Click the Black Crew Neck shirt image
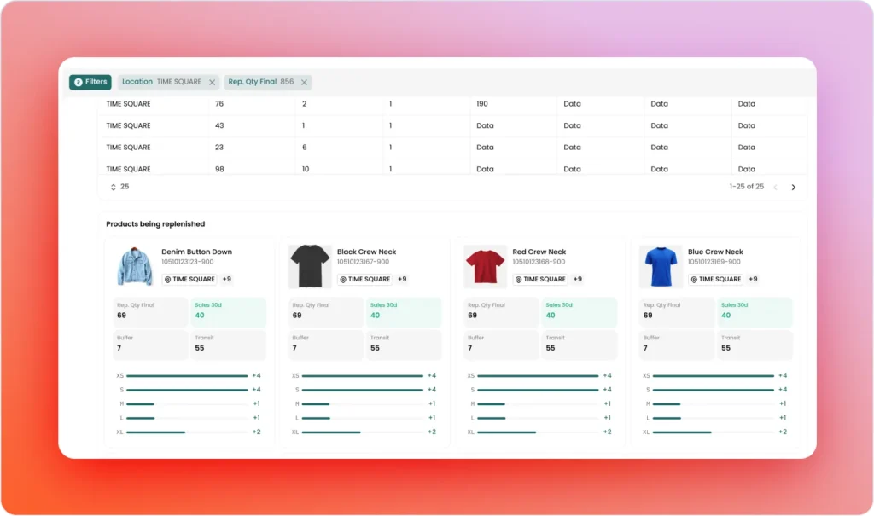Screen dimensions: 874x516 310,266
